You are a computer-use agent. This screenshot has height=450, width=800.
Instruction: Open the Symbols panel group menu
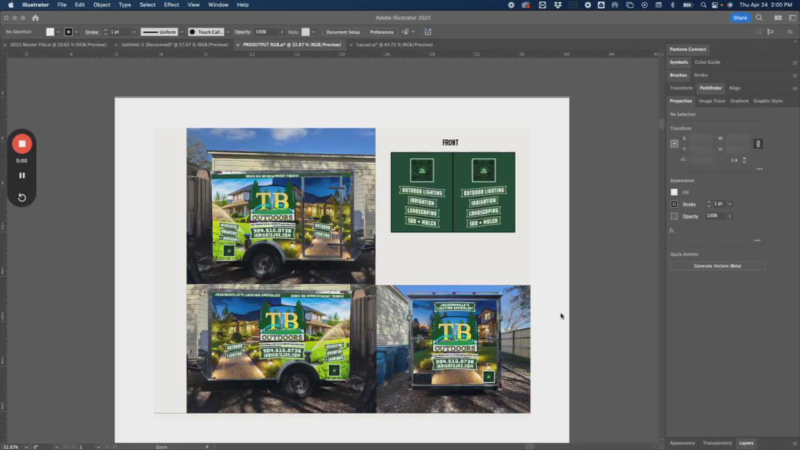coord(795,62)
